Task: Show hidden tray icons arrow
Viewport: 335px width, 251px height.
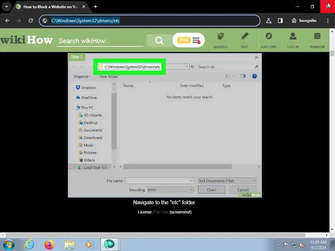Action: tap(278, 245)
